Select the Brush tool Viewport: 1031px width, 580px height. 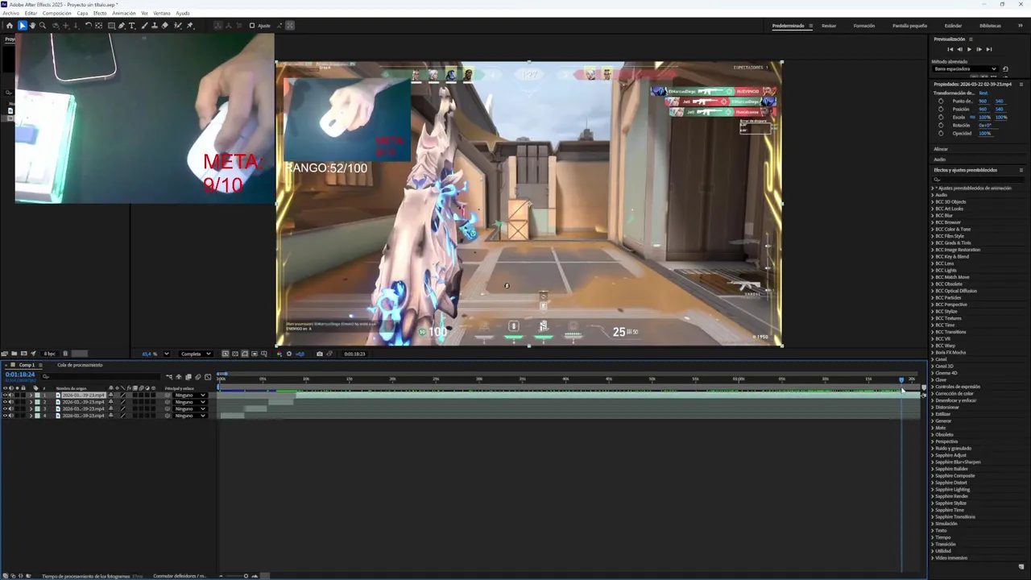point(144,26)
